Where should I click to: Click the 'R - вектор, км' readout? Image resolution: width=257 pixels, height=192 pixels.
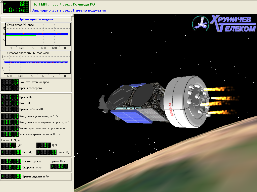(x=11, y=161)
